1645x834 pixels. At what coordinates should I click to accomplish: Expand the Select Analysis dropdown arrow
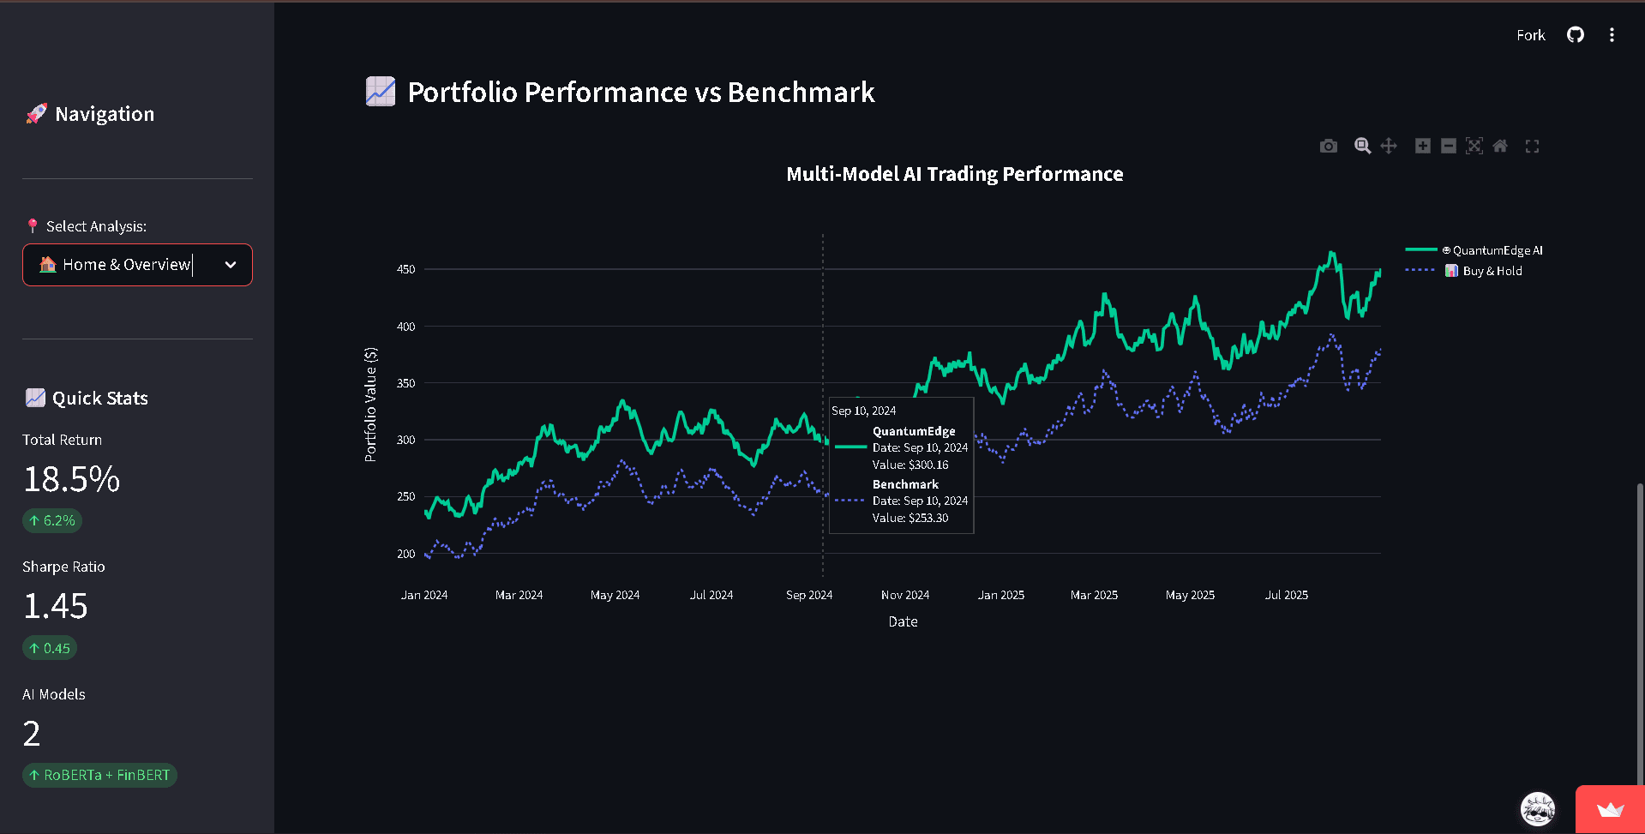[x=231, y=265]
